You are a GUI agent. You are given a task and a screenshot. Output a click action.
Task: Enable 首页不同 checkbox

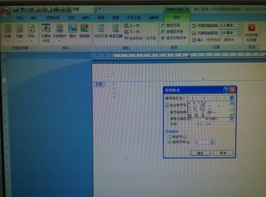[x=163, y=26]
